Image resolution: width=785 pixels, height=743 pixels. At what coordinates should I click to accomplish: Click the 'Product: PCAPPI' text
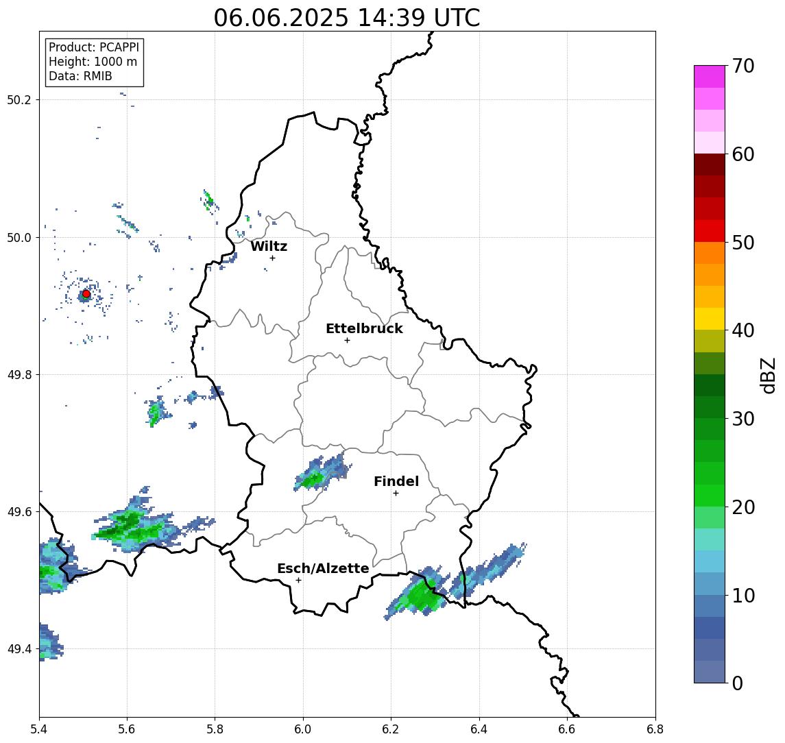[94, 47]
